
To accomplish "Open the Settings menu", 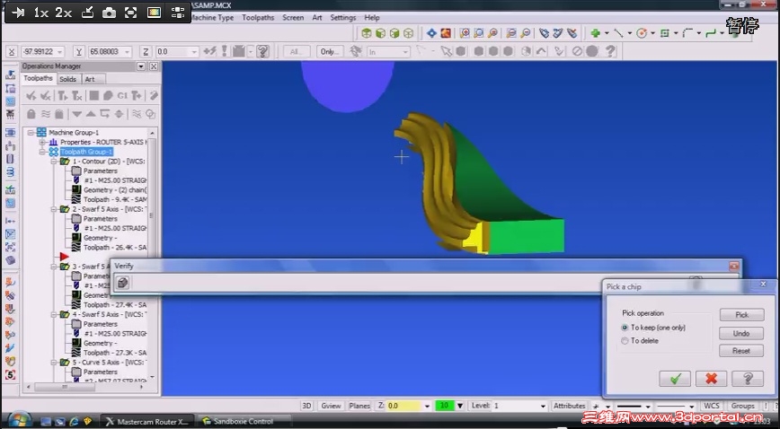I will point(342,17).
